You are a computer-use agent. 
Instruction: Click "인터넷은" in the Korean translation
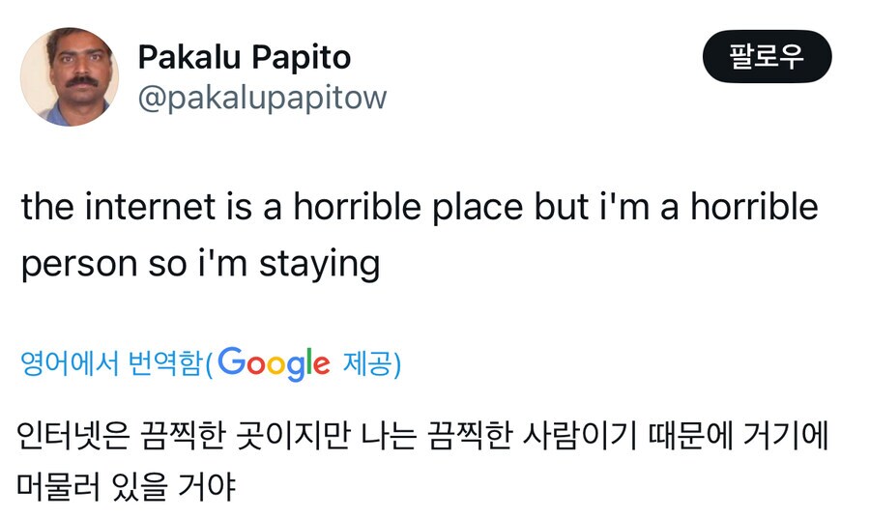click(72, 437)
